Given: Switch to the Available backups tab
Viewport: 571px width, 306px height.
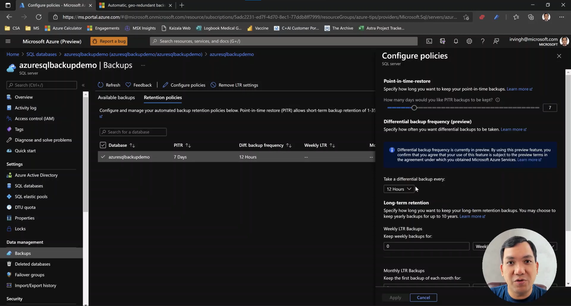Looking at the screenshot, I should click(x=116, y=97).
